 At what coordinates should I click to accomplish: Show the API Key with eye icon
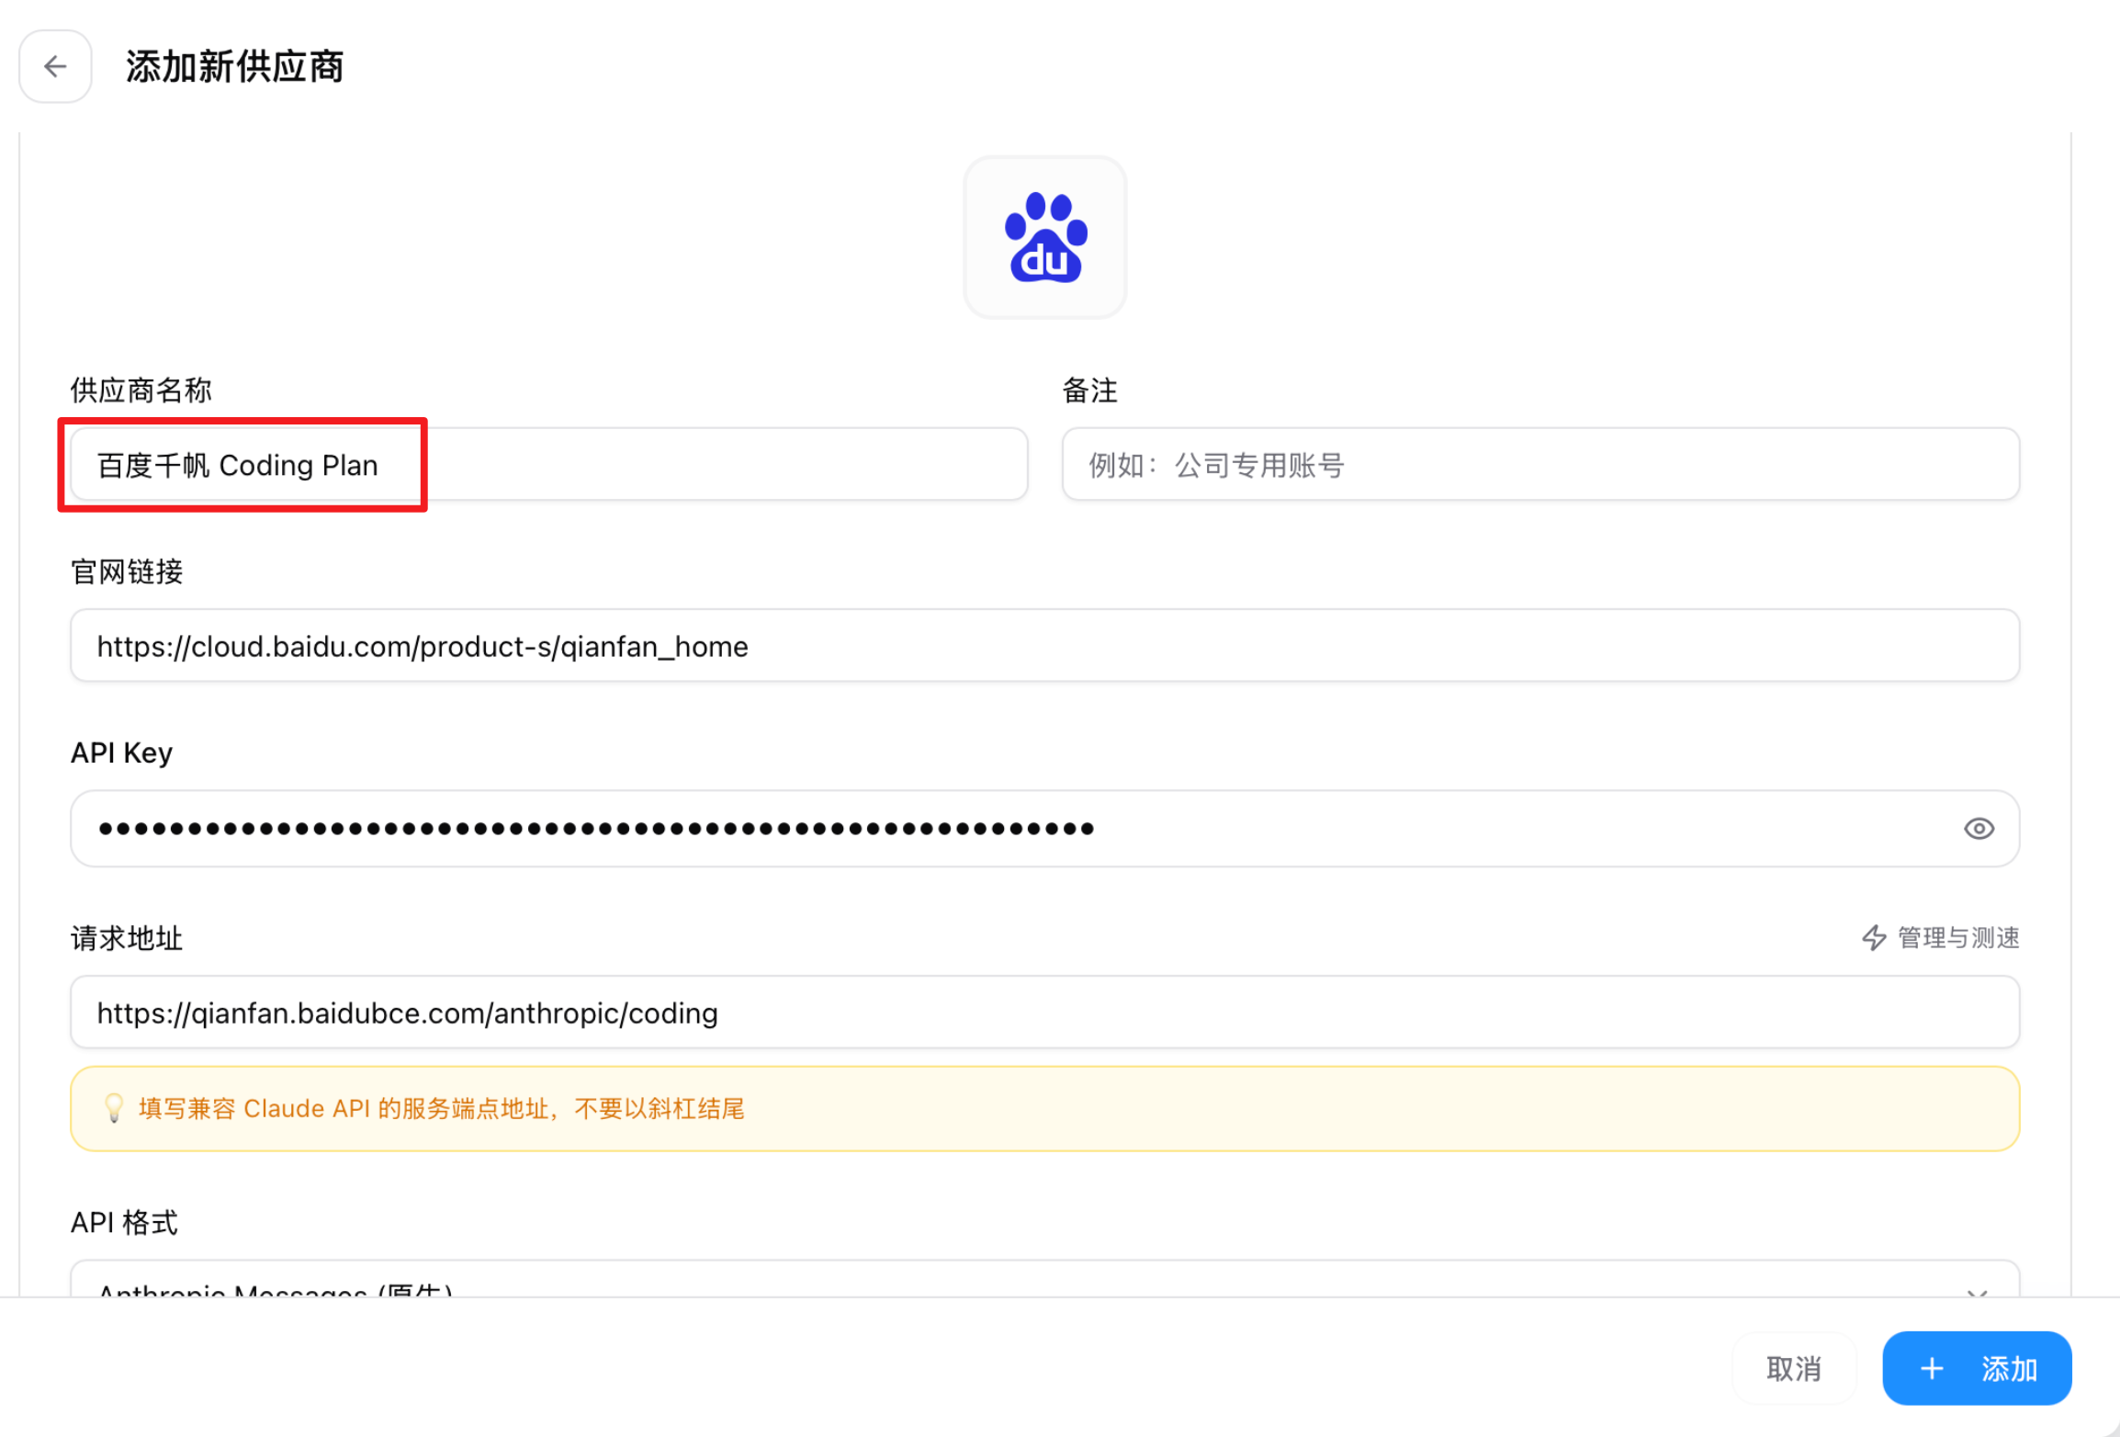(x=1979, y=829)
